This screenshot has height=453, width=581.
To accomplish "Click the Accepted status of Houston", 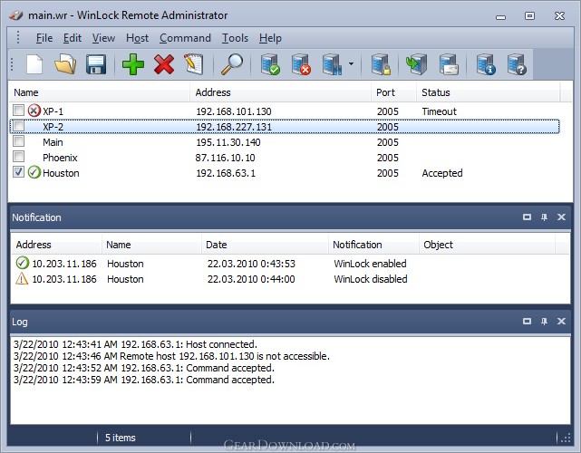I will (x=442, y=173).
